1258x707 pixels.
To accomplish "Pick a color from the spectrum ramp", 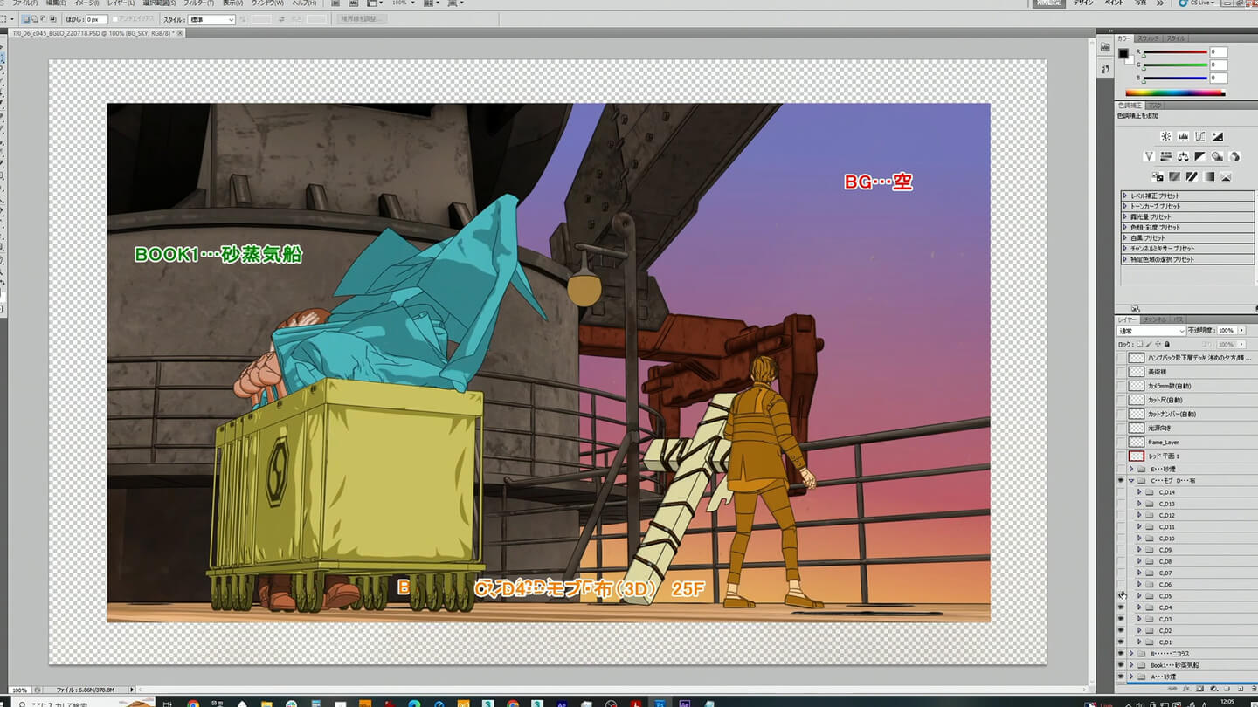I will coord(1175,93).
